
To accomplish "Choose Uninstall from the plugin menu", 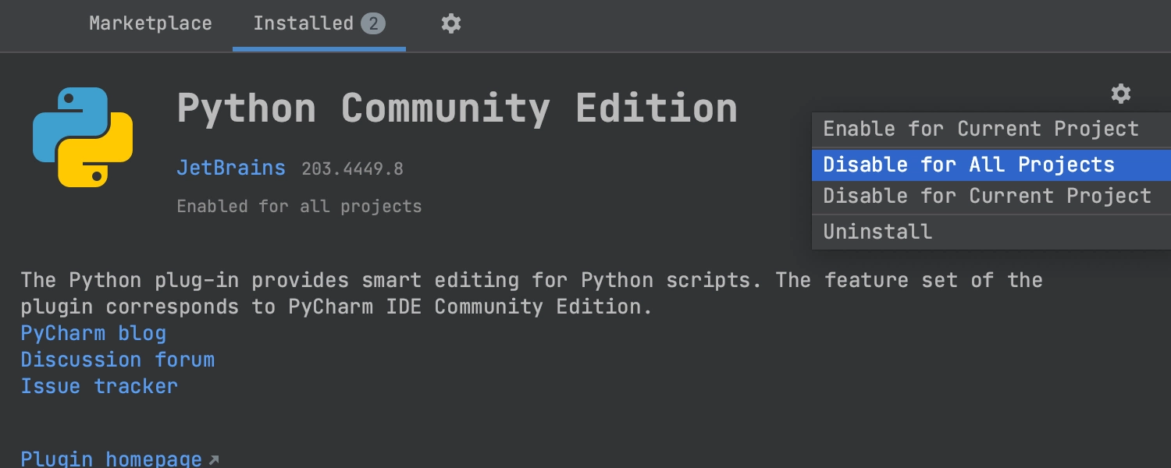I will click(991, 232).
